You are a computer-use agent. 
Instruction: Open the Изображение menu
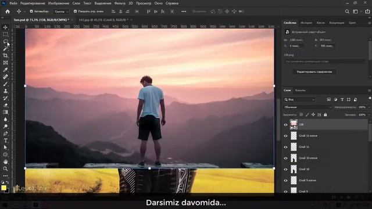point(59,3)
